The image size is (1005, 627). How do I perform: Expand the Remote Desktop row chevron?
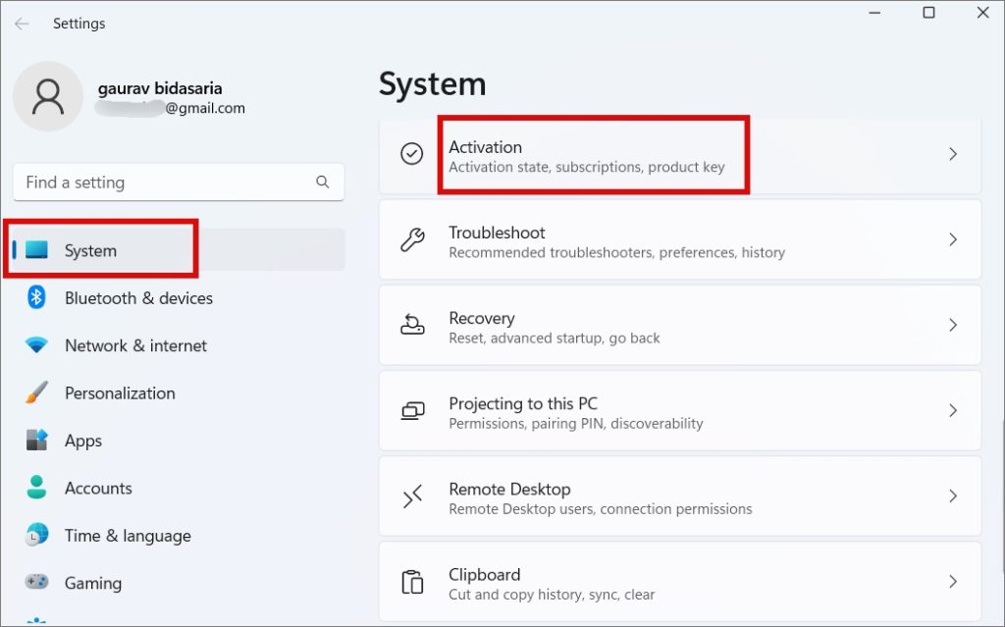(953, 496)
